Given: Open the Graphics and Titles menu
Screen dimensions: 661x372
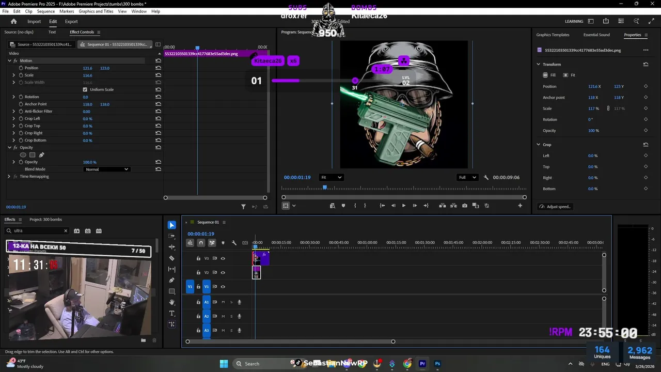Looking at the screenshot, I should 96,11.
